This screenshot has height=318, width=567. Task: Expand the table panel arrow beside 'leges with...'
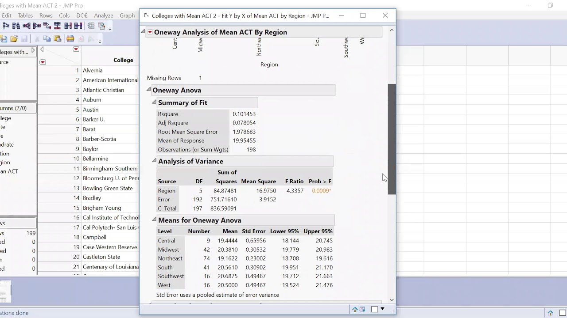point(33,51)
